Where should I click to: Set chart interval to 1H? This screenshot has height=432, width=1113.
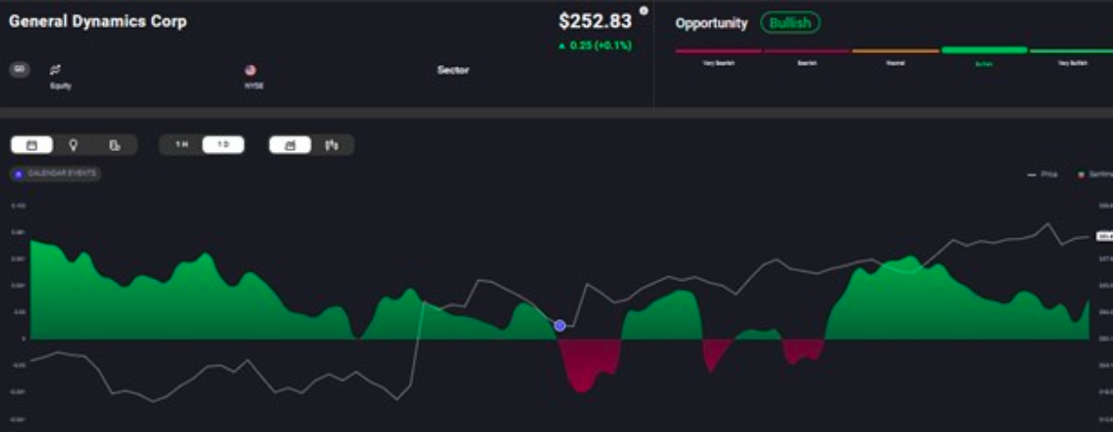click(182, 145)
